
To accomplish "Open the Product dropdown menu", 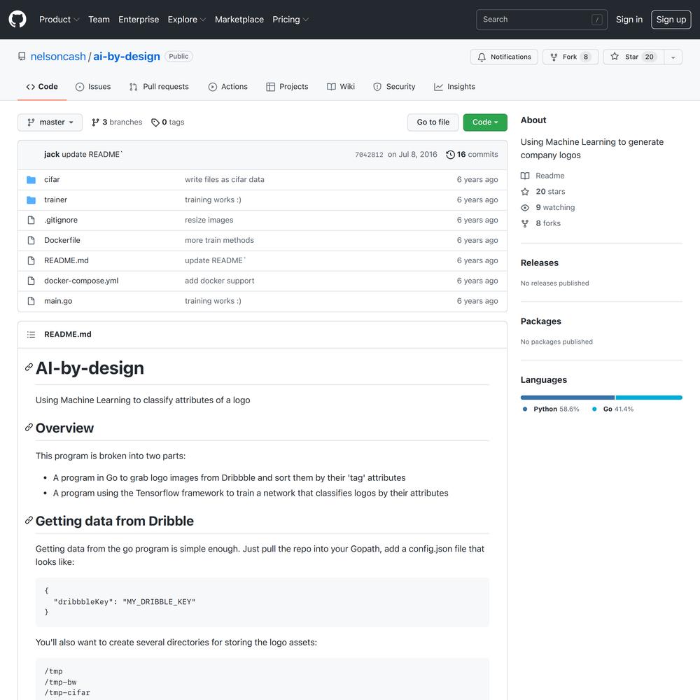I will pyautogui.click(x=59, y=19).
